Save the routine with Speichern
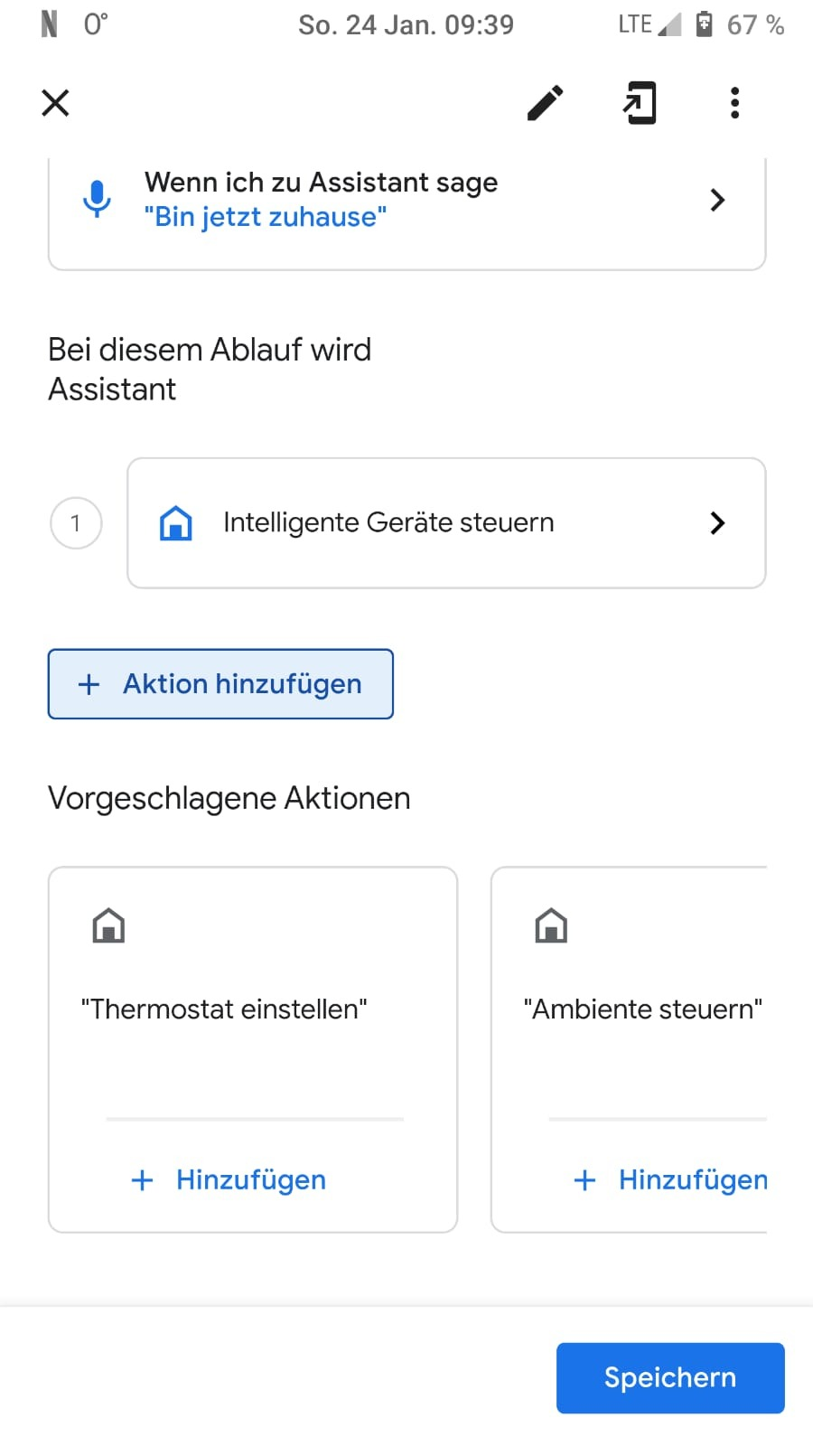The height and width of the screenshot is (1446, 813). tap(670, 1377)
